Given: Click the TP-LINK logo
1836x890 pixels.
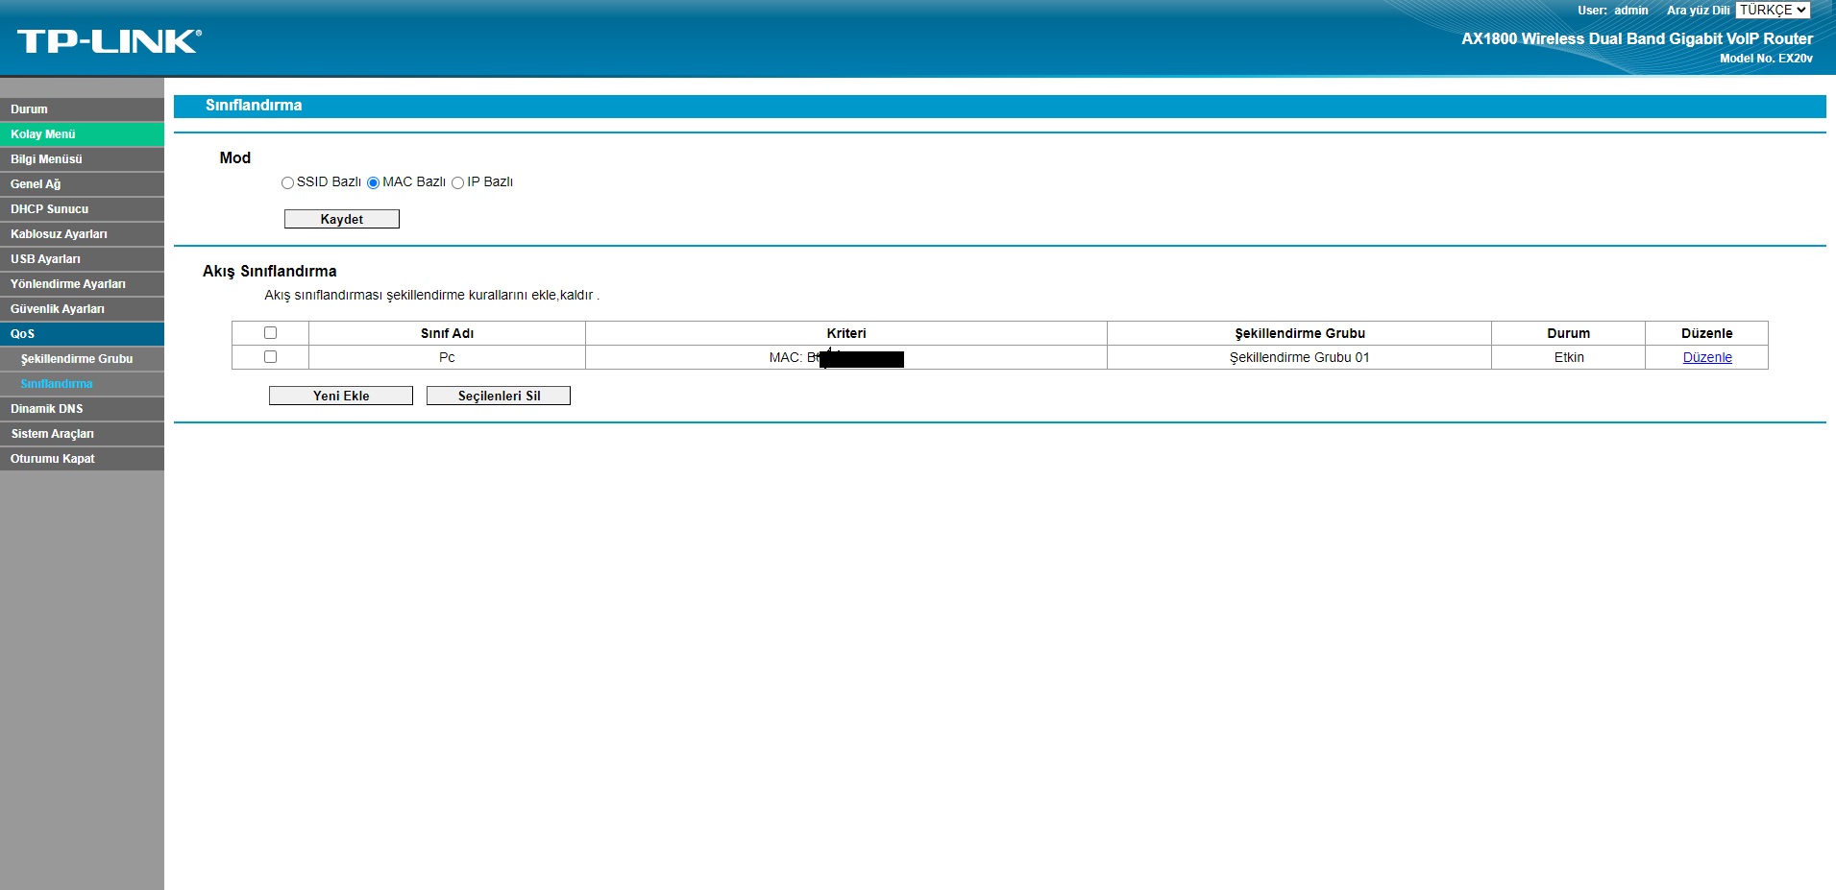Looking at the screenshot, I should tap(109, 40).
